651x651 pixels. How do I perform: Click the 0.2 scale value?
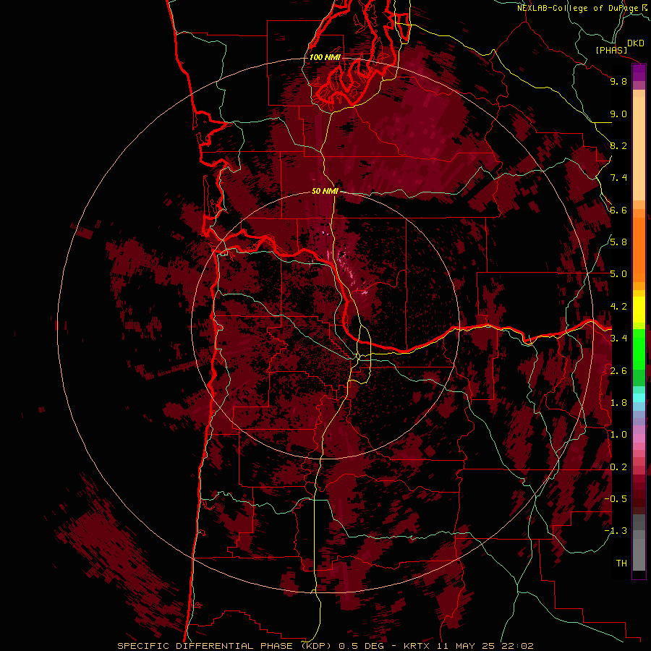618,467
